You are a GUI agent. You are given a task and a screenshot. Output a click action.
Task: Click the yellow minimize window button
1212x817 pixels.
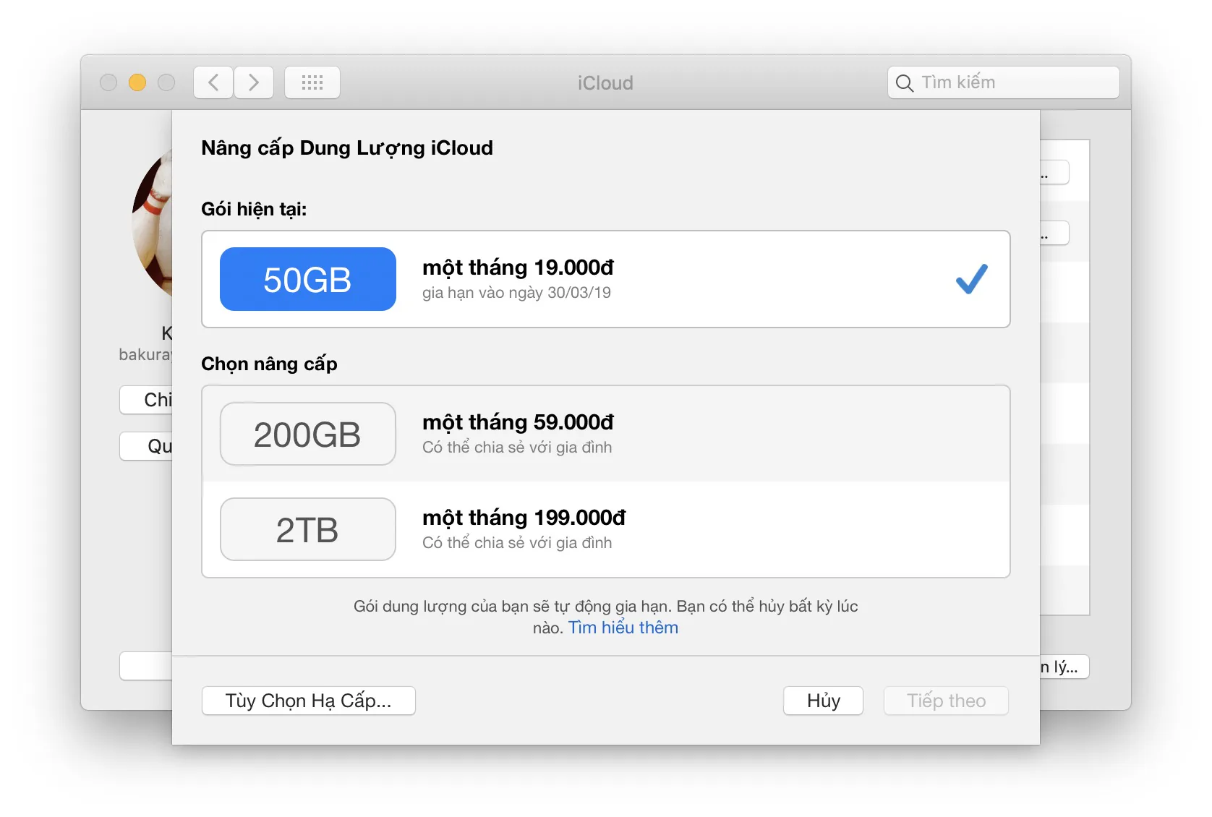click(137, 82)
